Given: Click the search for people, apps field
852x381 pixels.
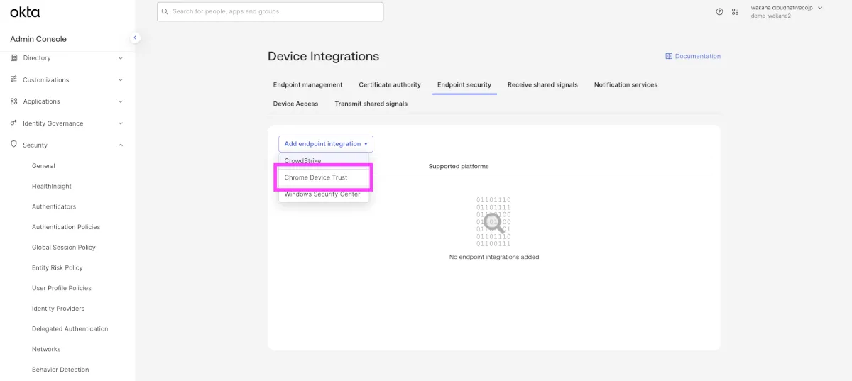Looking at the screenshot, I should (270, 12).
